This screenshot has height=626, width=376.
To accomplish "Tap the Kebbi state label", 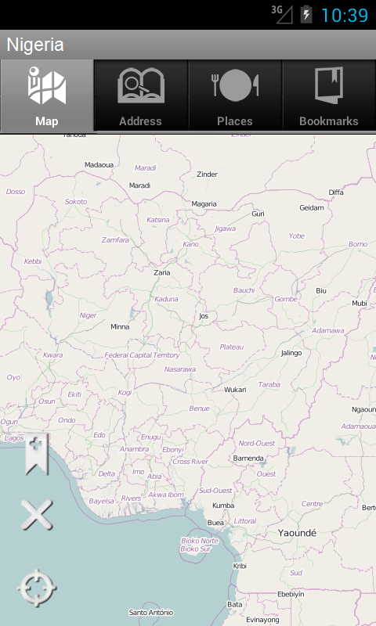I will 33,261.
